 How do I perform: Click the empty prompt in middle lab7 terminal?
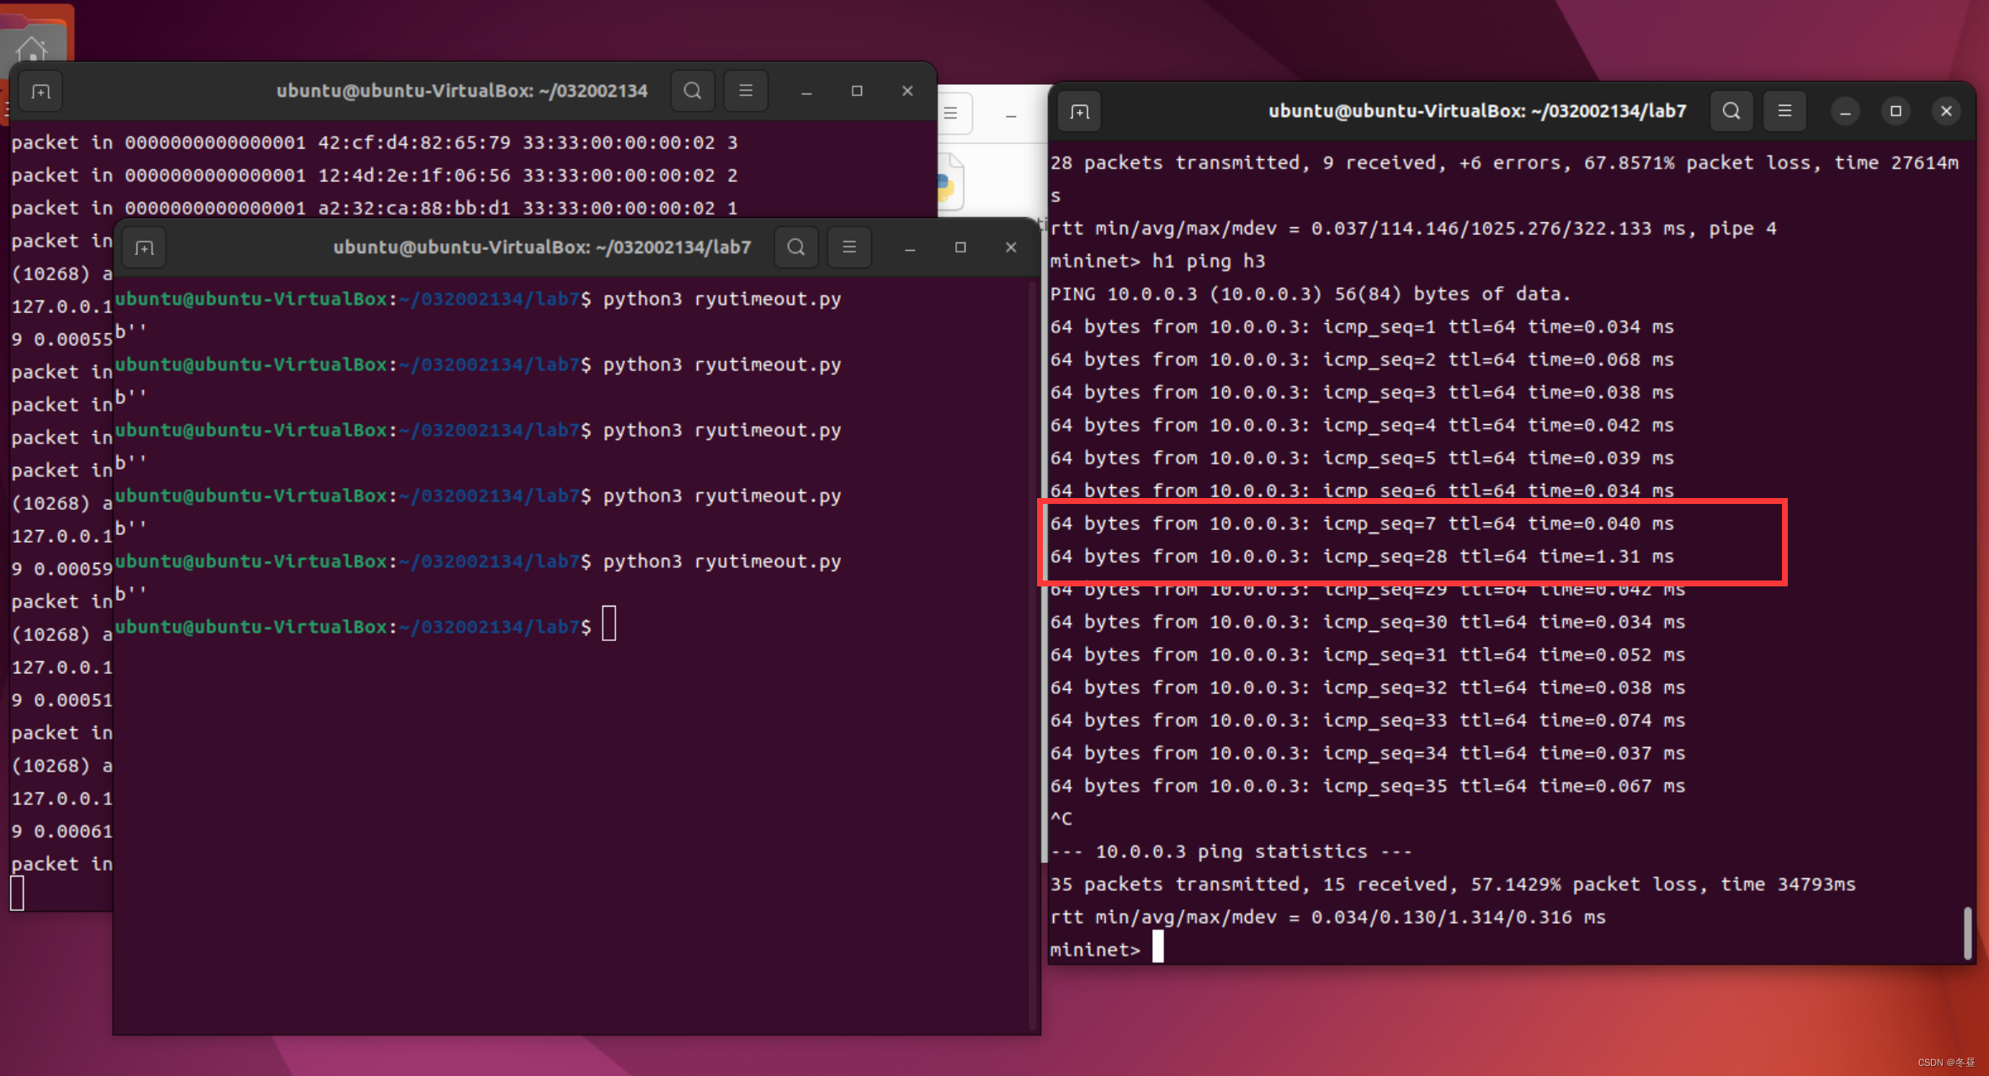pos(354,628)
